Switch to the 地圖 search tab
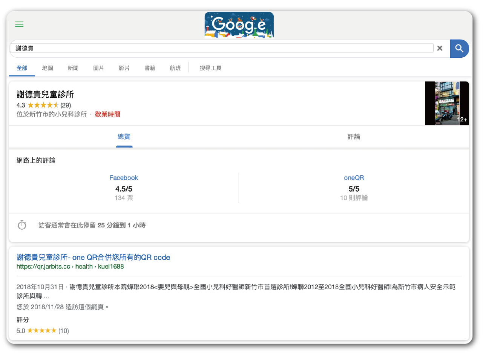Image resolution: width=483 pixels, height=356 pixels. pyautogui.click(x=47, y=68)
